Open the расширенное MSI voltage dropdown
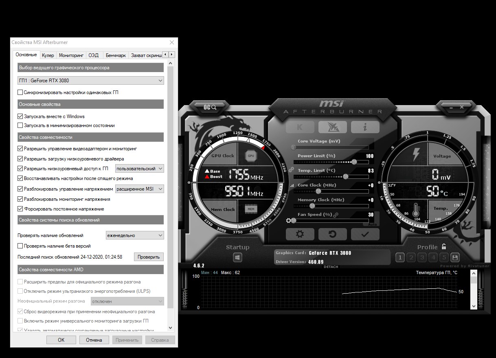 click(x=140, y=189)
